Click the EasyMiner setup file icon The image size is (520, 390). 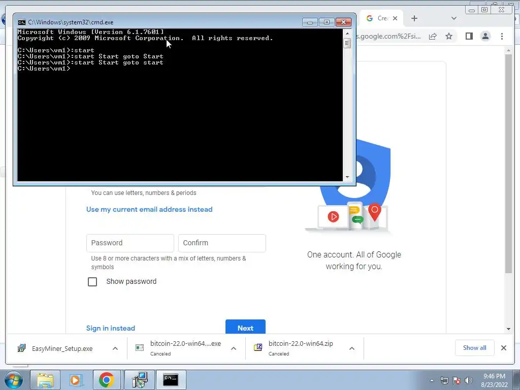point(21,348)
